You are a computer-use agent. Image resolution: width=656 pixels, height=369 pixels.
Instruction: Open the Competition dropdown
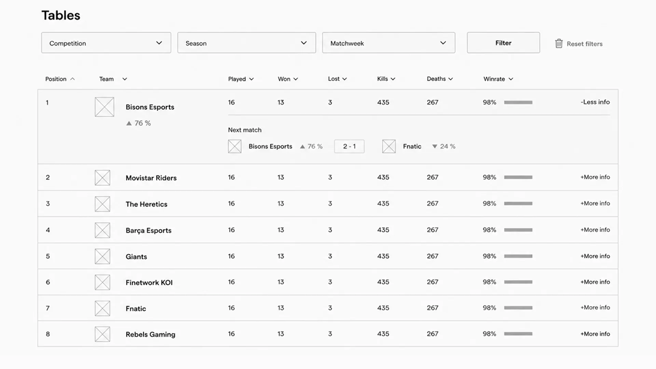tap(106, 43)
